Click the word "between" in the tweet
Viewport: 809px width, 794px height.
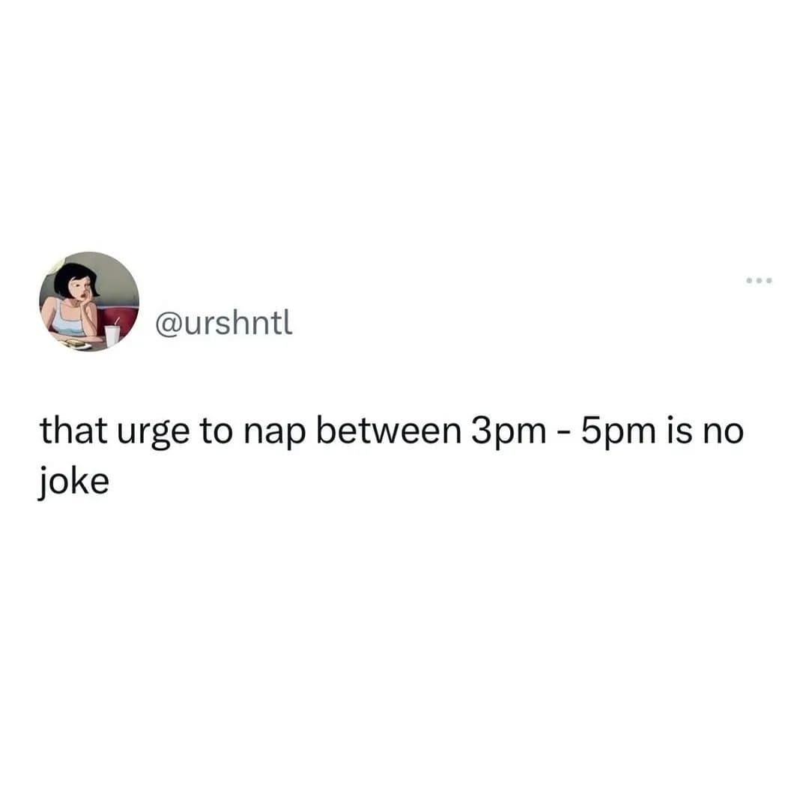[x=388, y=430]
